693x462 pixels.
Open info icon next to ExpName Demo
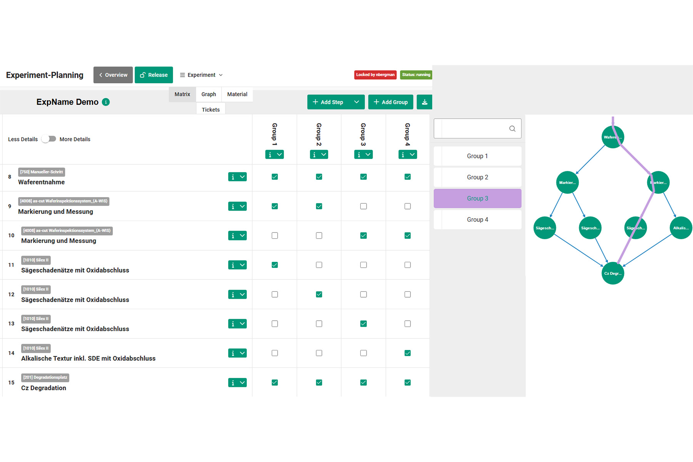point(106,102)
